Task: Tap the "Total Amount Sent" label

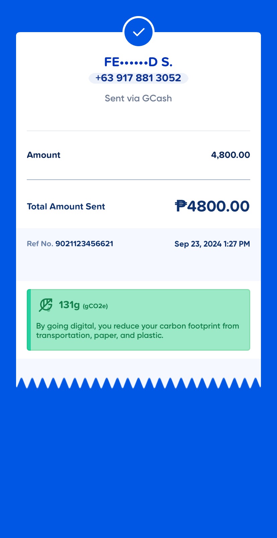Action: pyautogui.click(x=66, y=206)
